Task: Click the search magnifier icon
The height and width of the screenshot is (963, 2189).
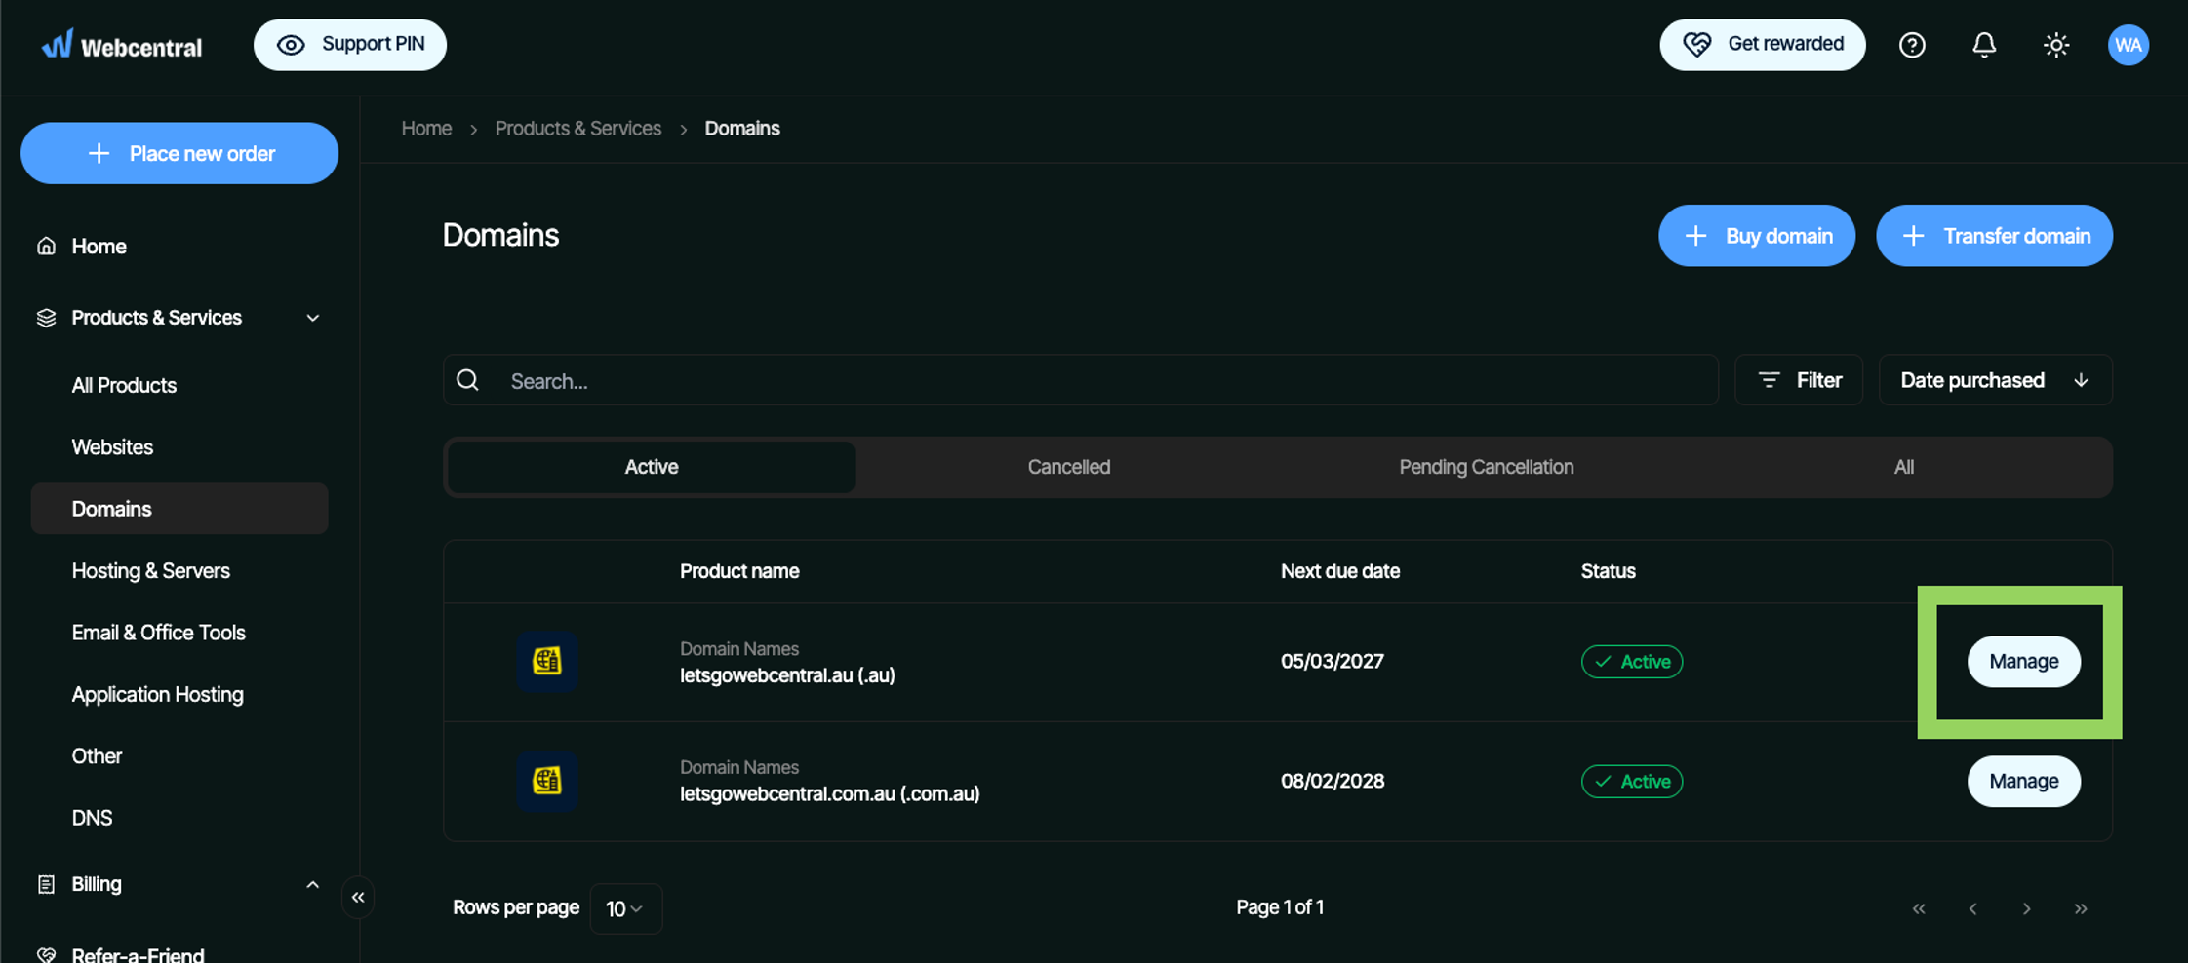Action: coord(468,380)
